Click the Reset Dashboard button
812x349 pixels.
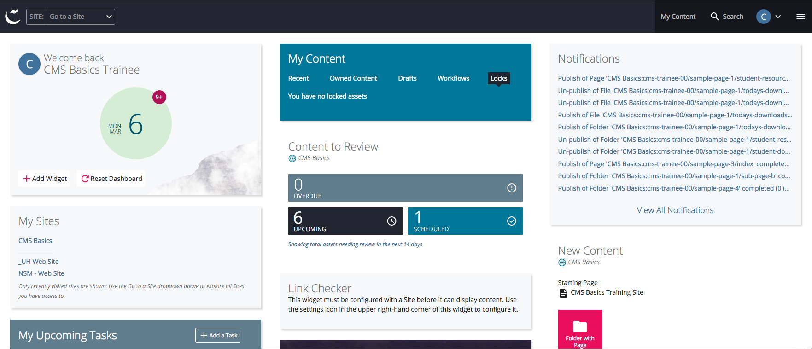(111, 179)
